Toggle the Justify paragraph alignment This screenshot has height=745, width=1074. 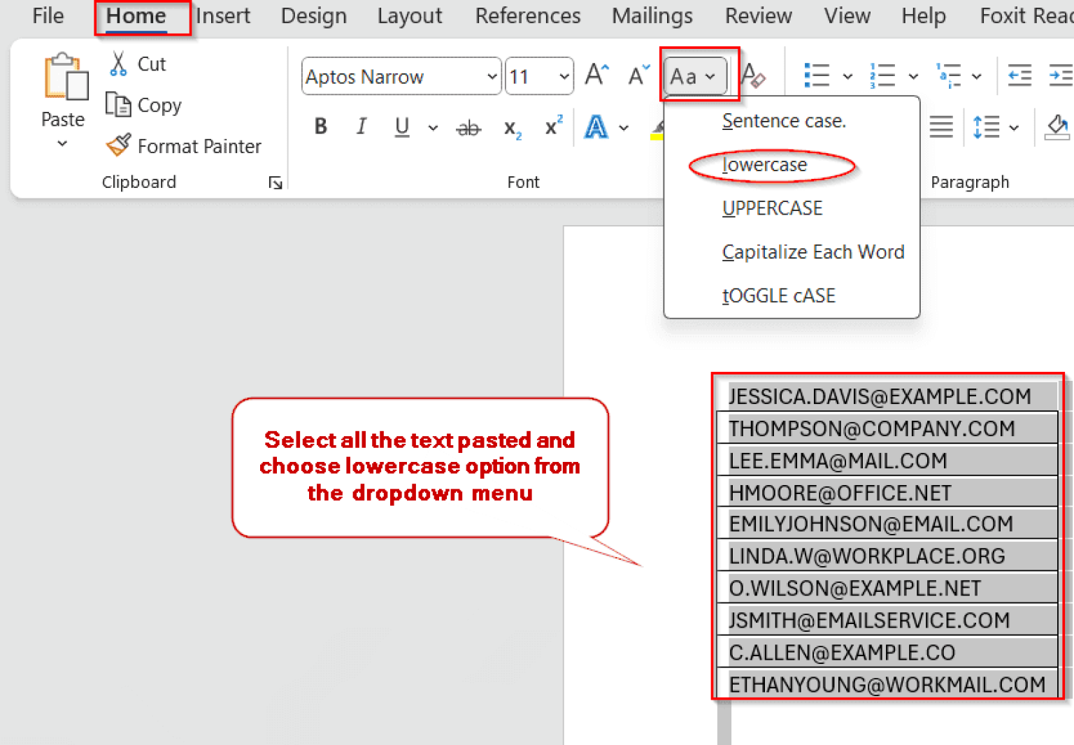point(940,126)
